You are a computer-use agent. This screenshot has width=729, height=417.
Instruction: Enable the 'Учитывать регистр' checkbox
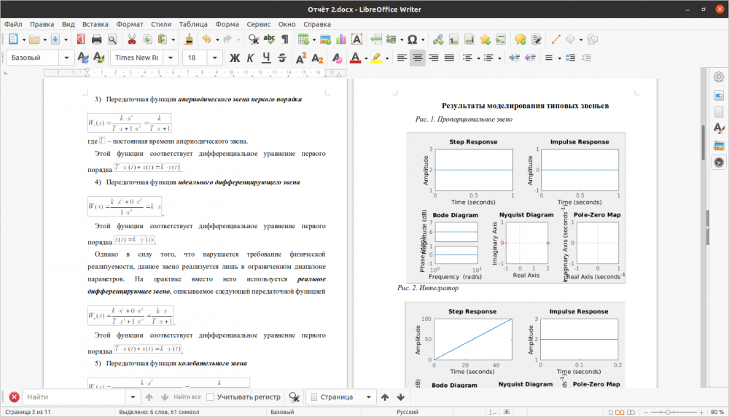(x=211, y=397)
